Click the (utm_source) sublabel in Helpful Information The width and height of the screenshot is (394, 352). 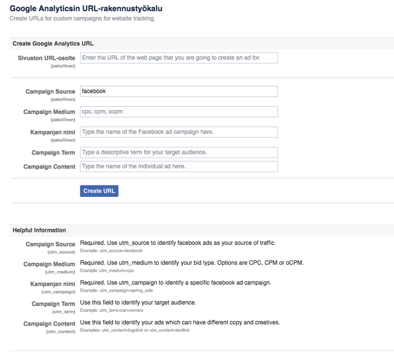pyautogui.click(x=61, y=252)
